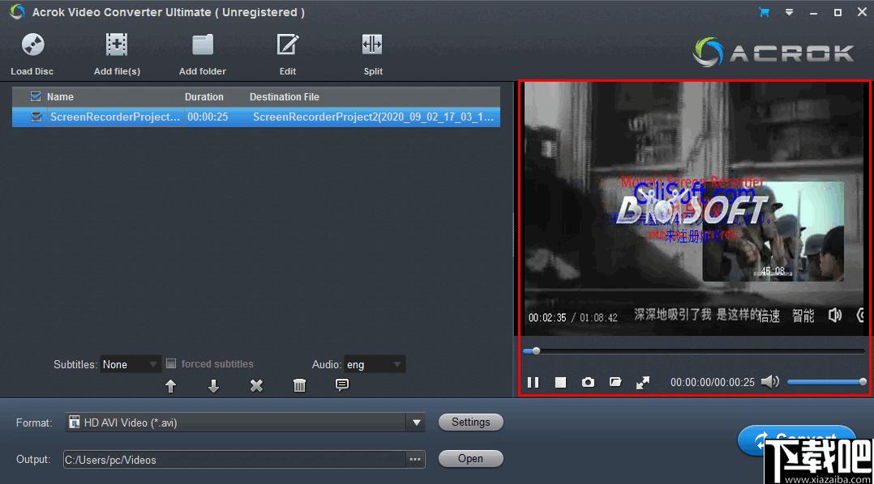Click the Output path field
Screen dimensions: 874x484
[234, 460]
